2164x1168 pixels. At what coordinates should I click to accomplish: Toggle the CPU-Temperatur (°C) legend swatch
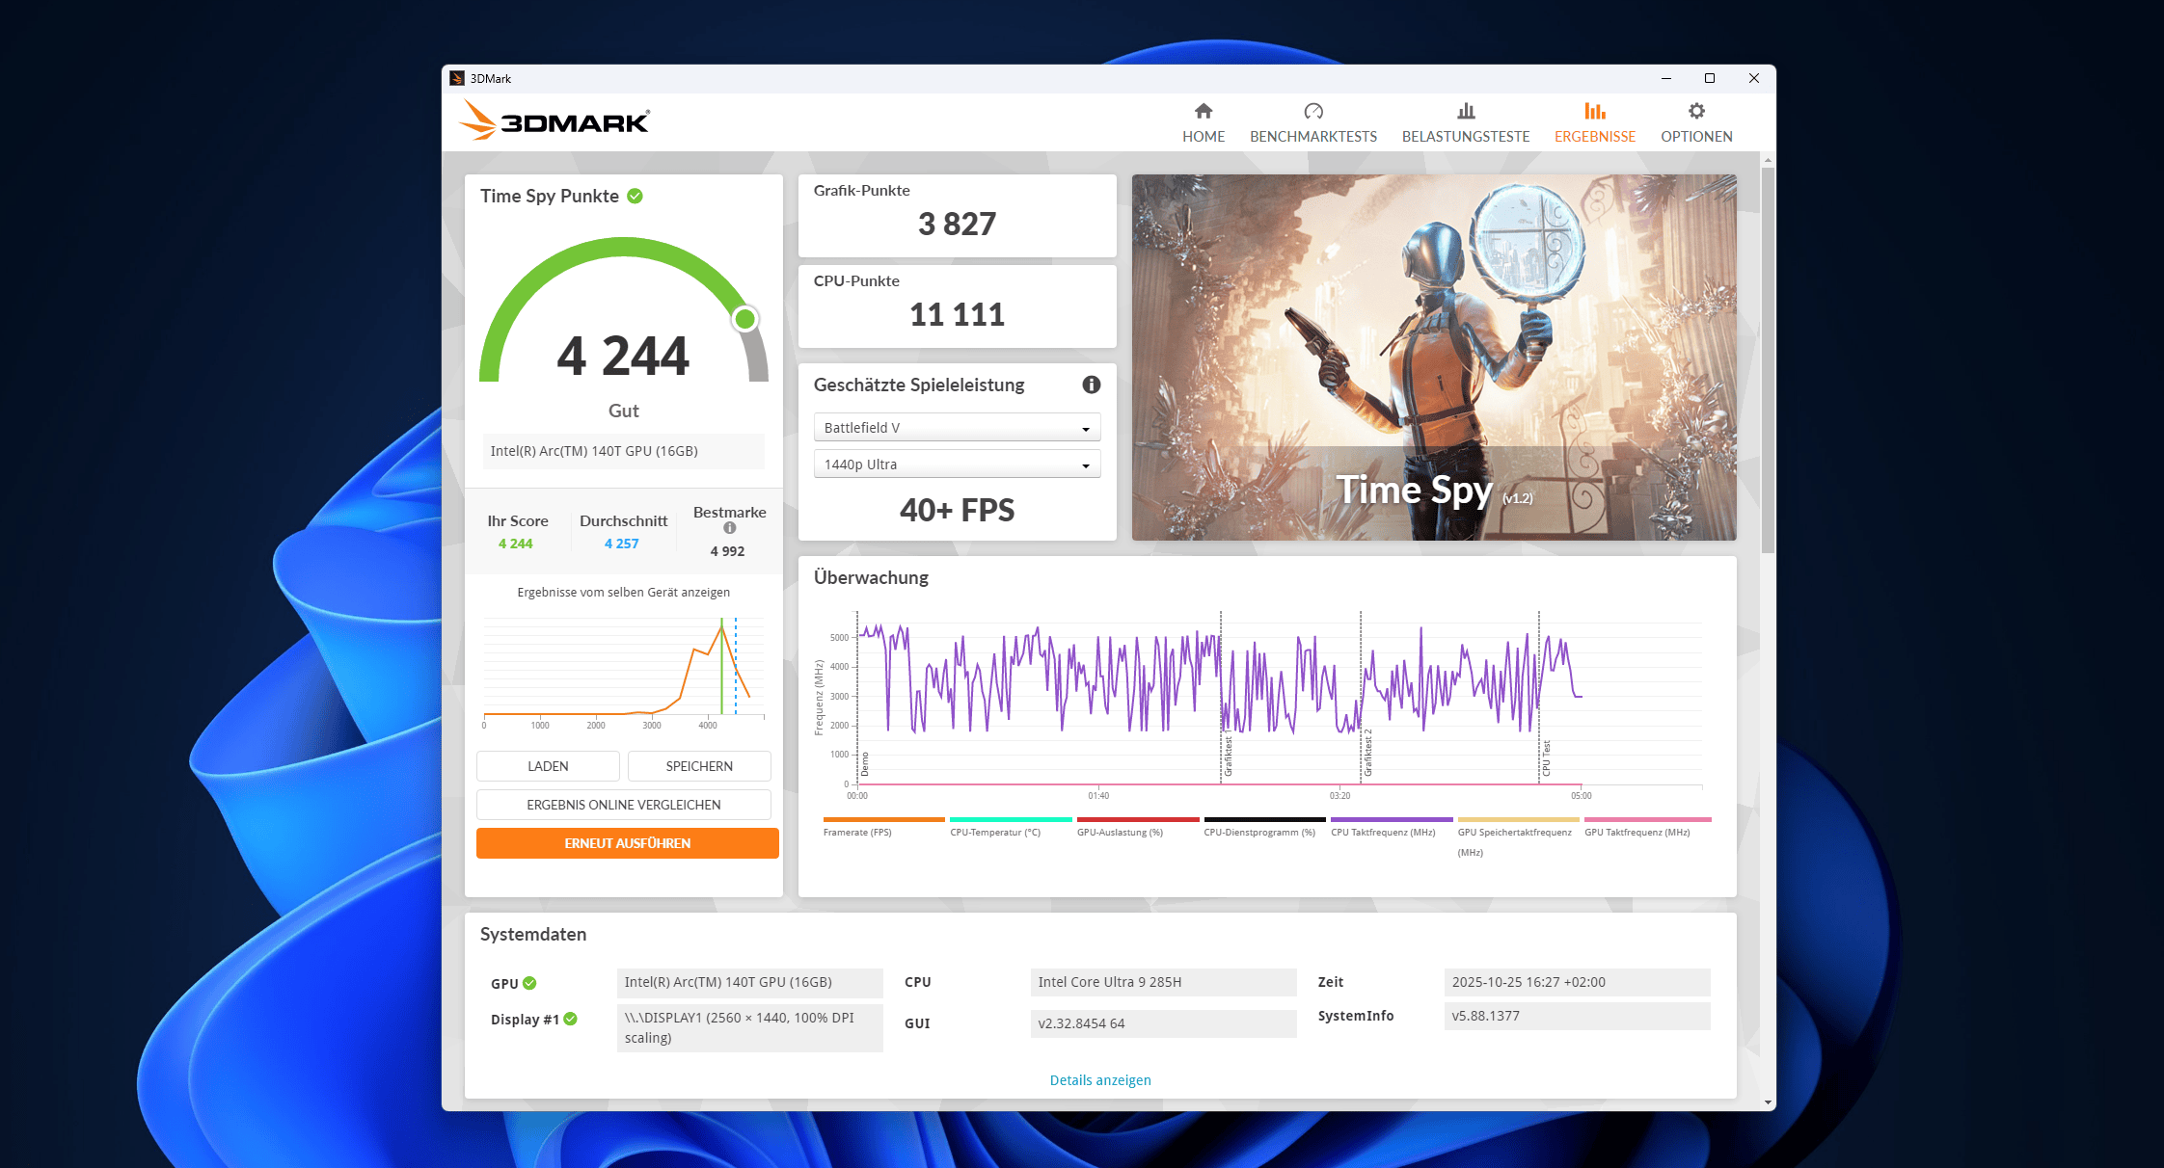click(1011, 820)
